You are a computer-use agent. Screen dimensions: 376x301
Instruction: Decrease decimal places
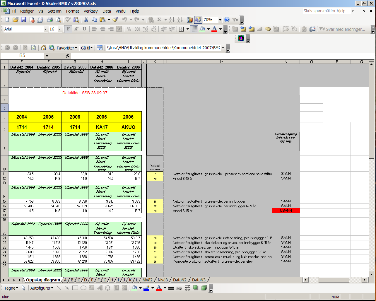click(x=153, y=29)
